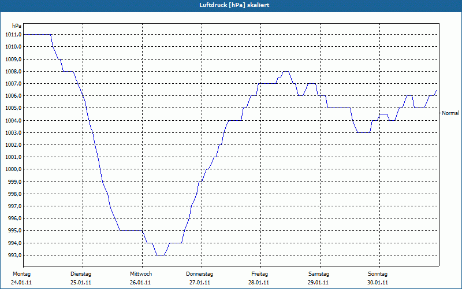The height and width of the screenshot is (289, 462).
Task: Click the date 29.01.11
Action: click(318, 283)
